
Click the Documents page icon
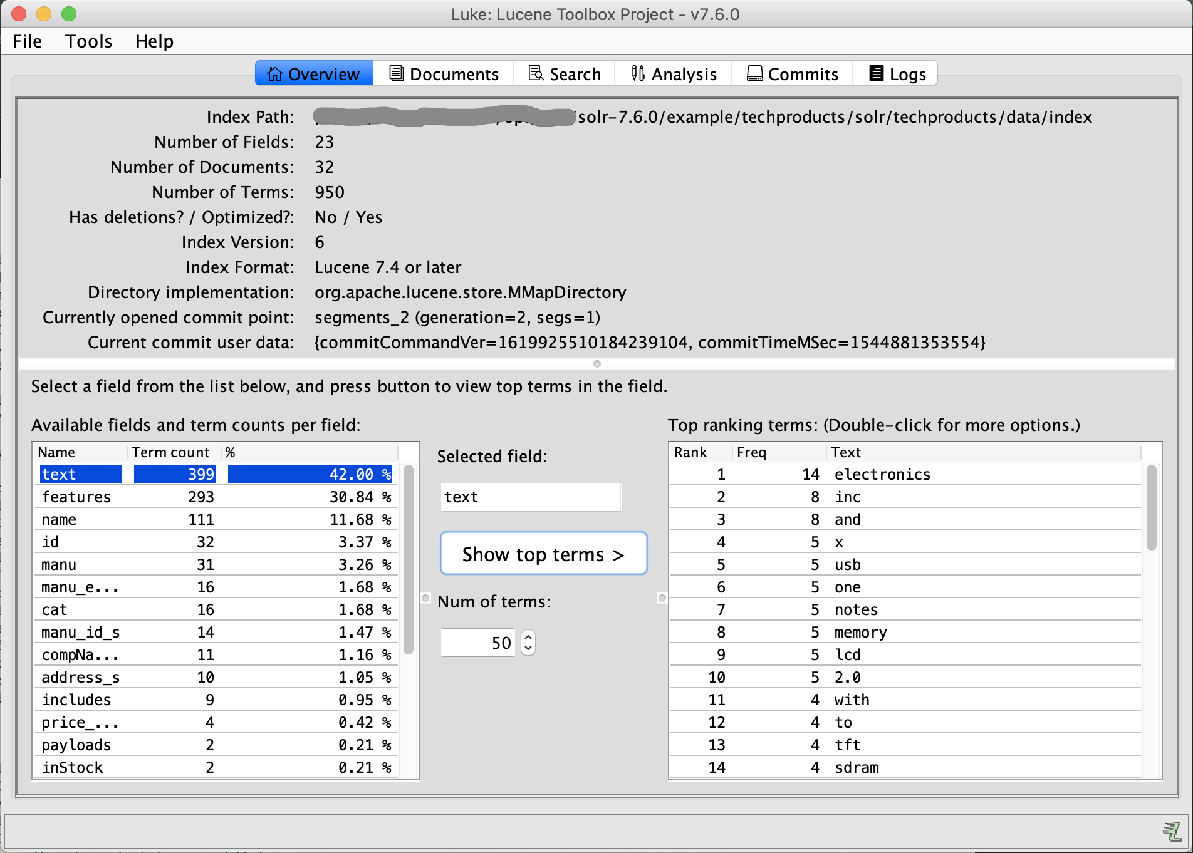click(x=396, y=73)
